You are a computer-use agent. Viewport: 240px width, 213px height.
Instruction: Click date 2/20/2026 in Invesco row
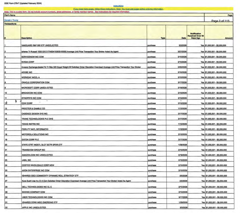(x=182, y=67)
